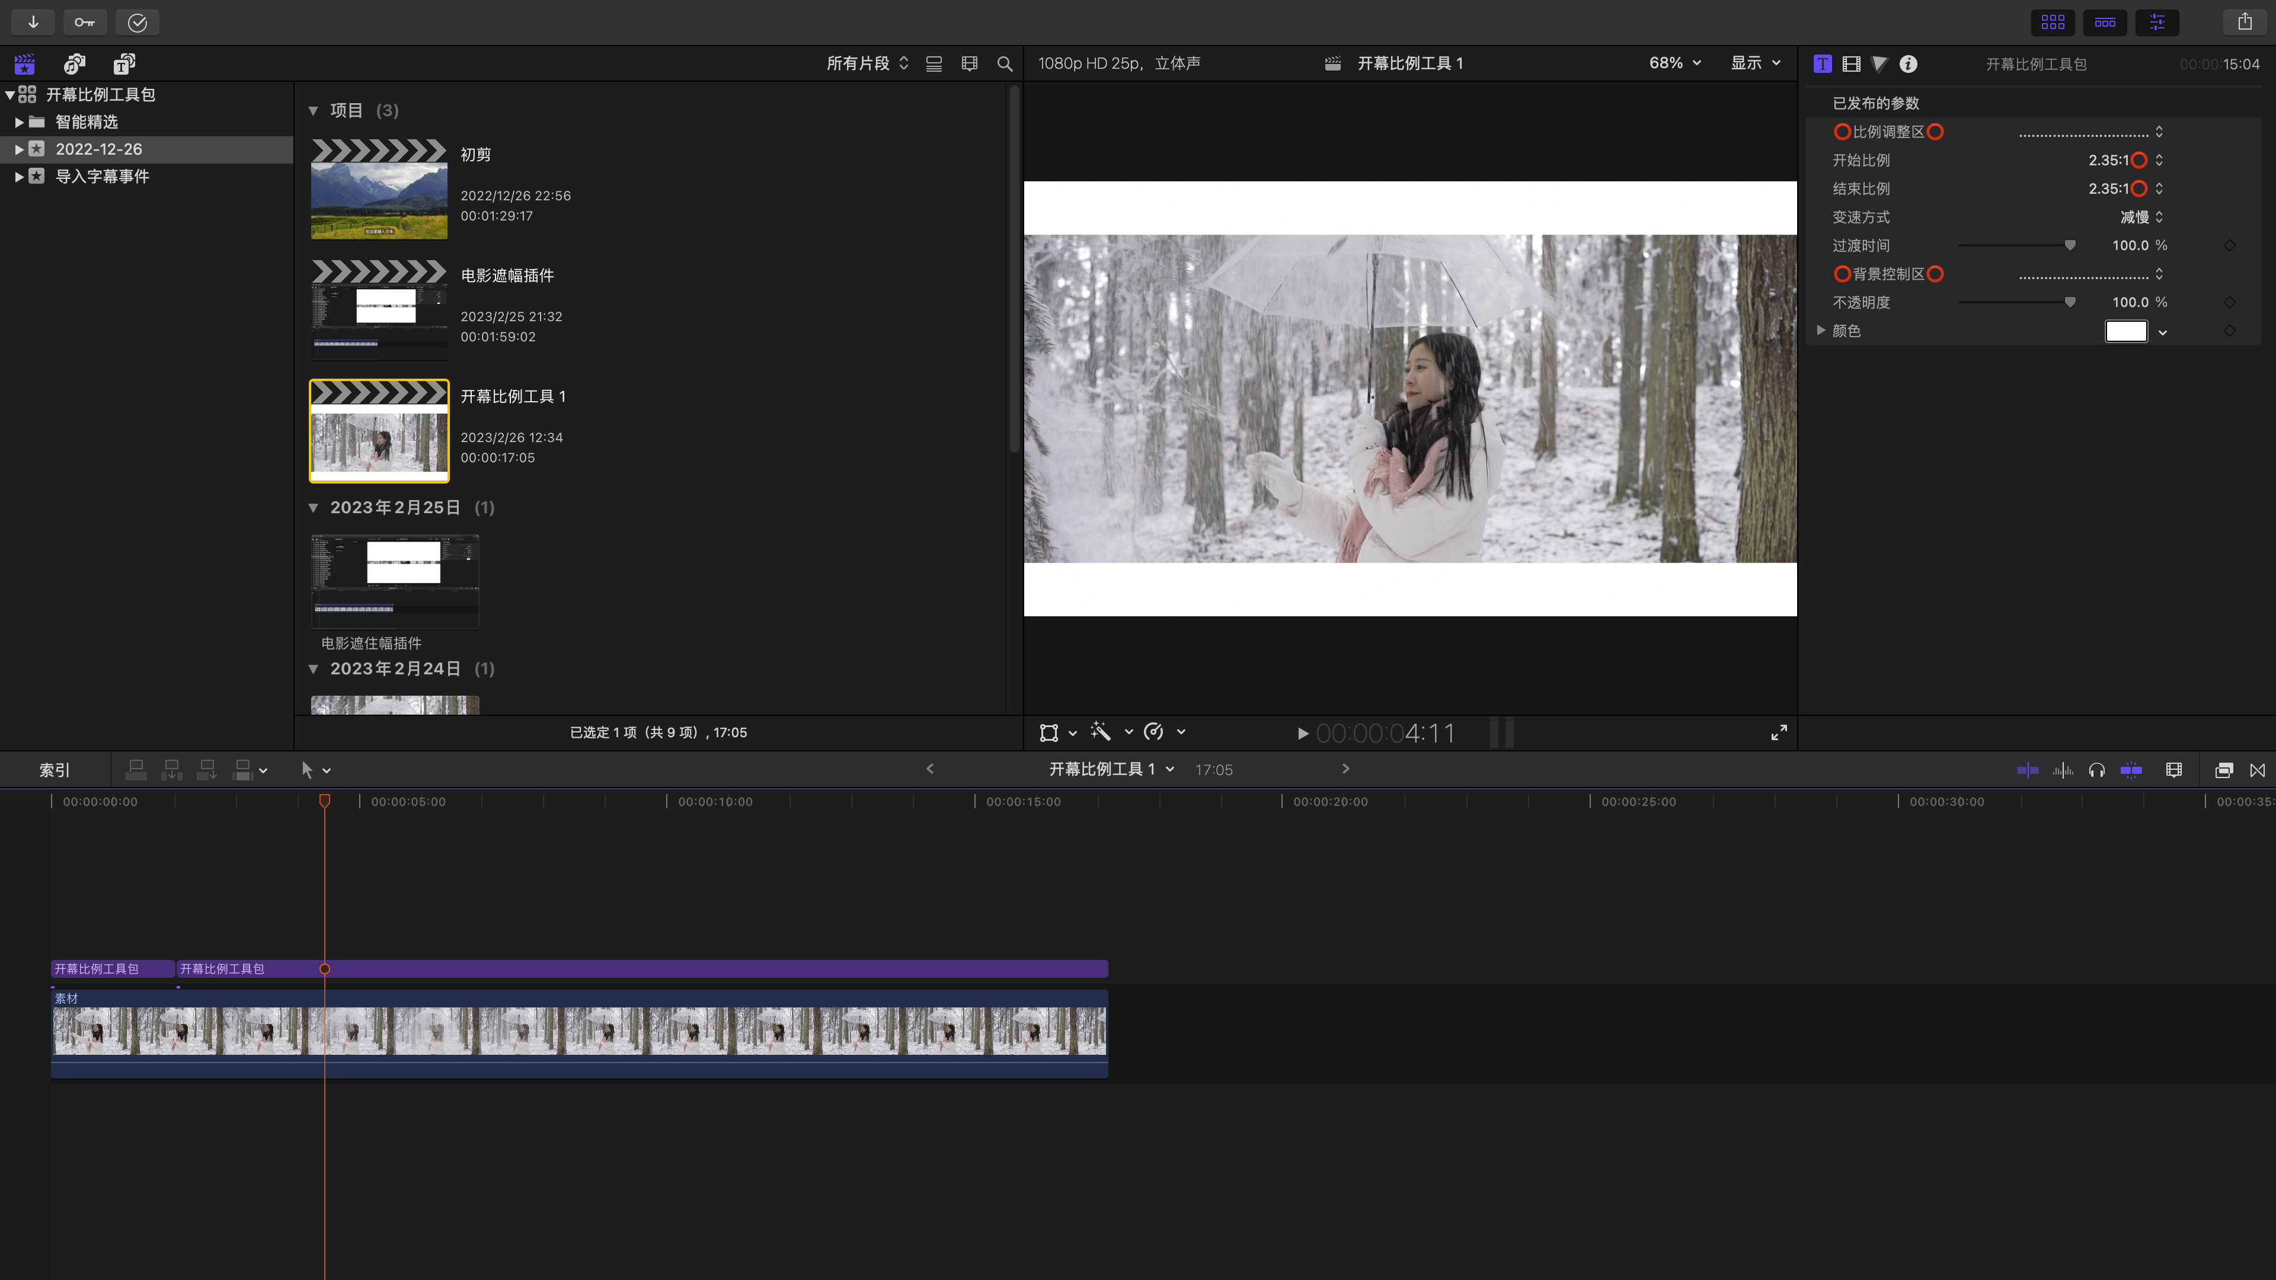Add keyframe for 过渡时间
The image size is (2276, 1280).
coord(2229,245)
